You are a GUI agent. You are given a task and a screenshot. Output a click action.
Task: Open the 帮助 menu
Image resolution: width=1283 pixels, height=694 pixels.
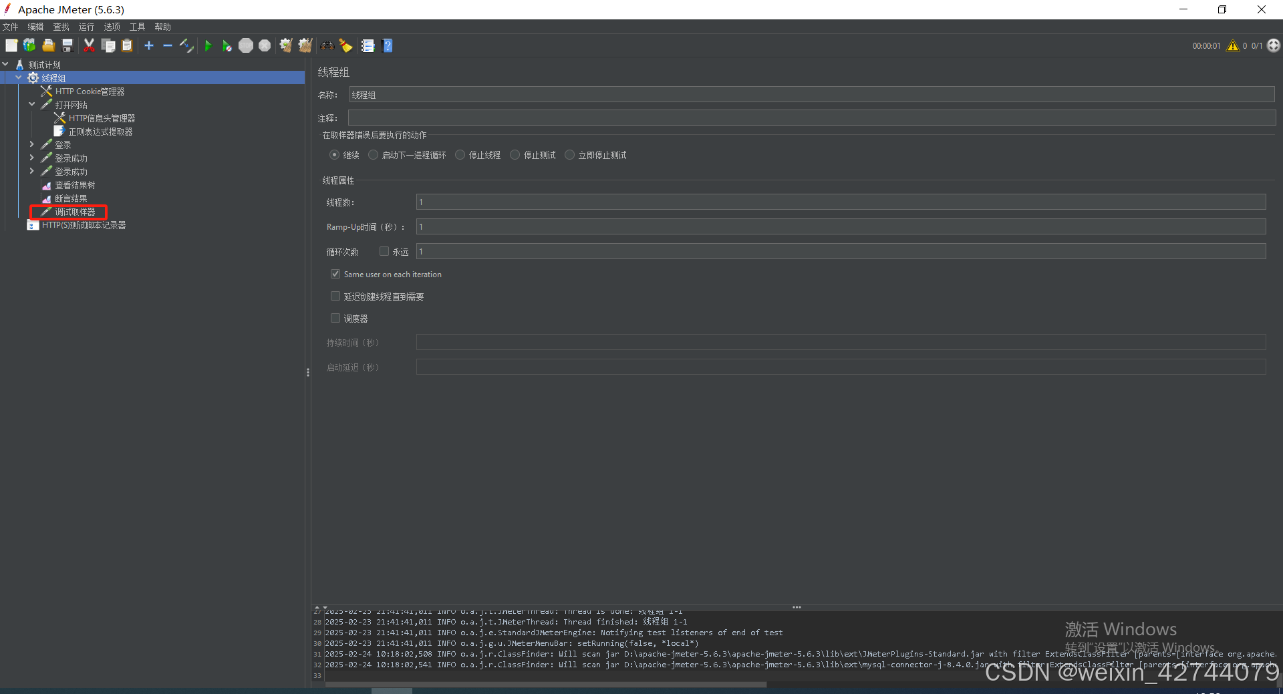tap(162, 27)
